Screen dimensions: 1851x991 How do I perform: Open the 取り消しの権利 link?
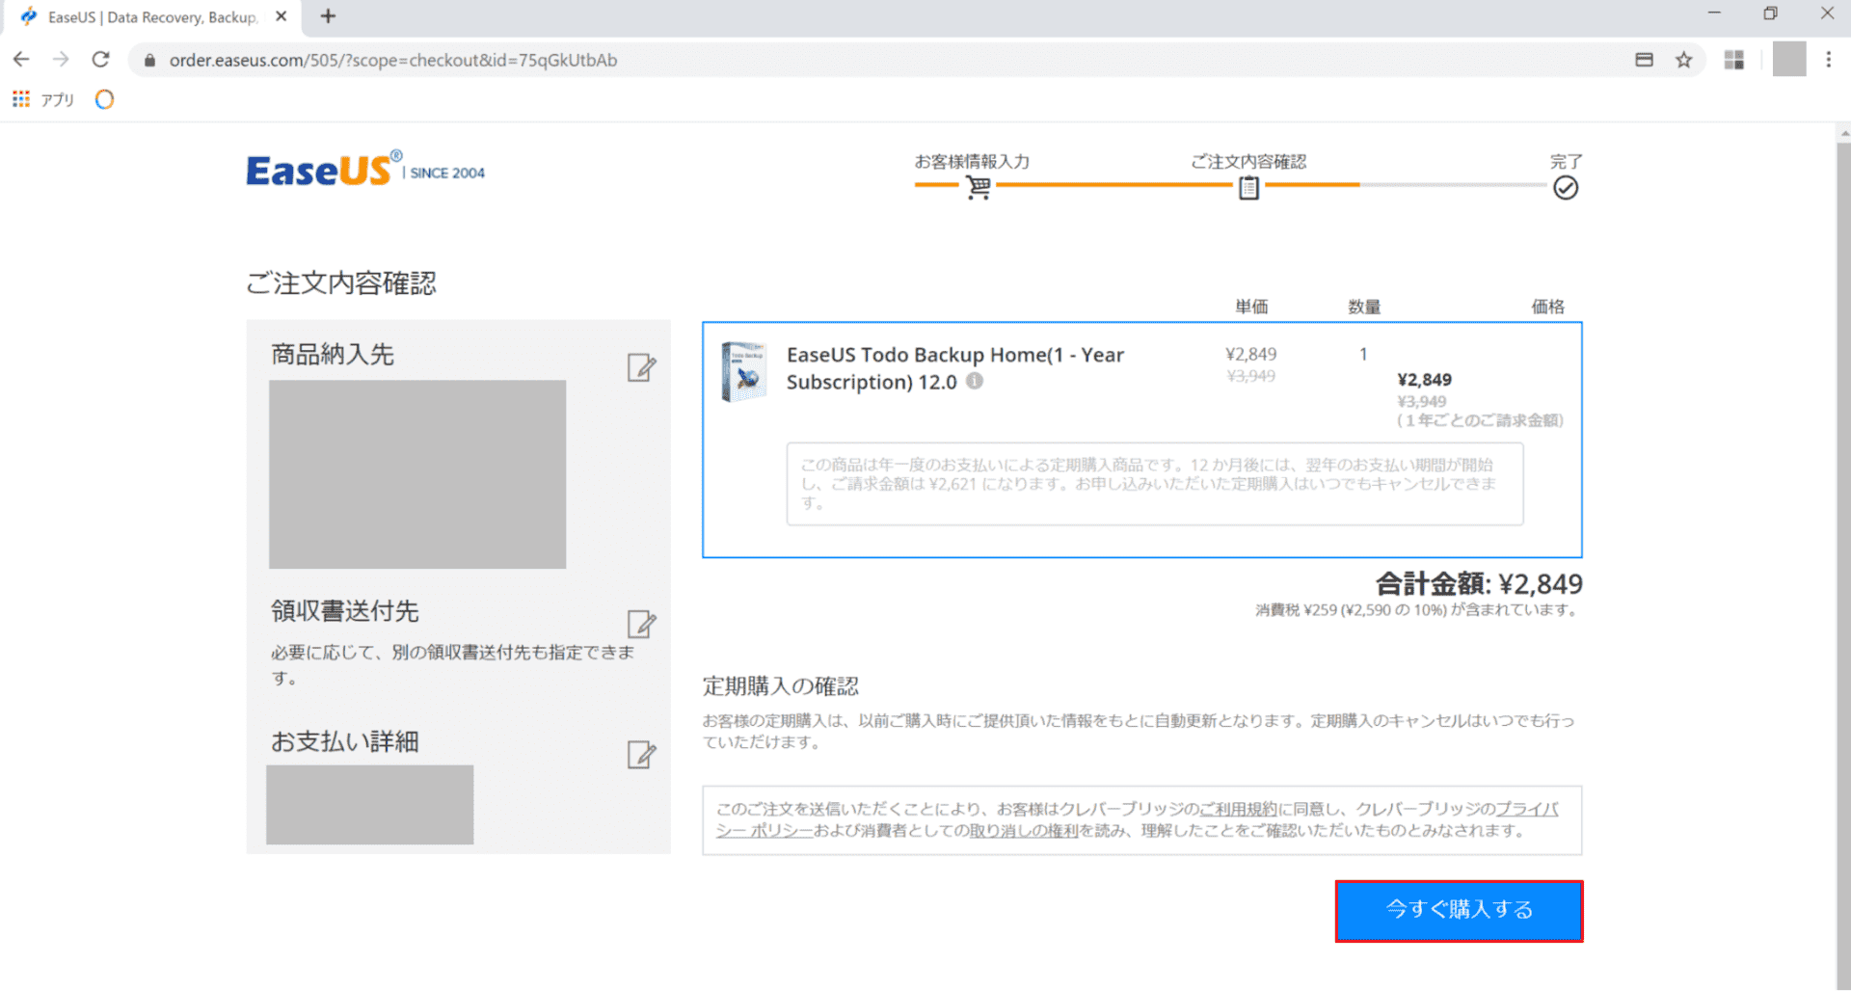[1024, 830]
